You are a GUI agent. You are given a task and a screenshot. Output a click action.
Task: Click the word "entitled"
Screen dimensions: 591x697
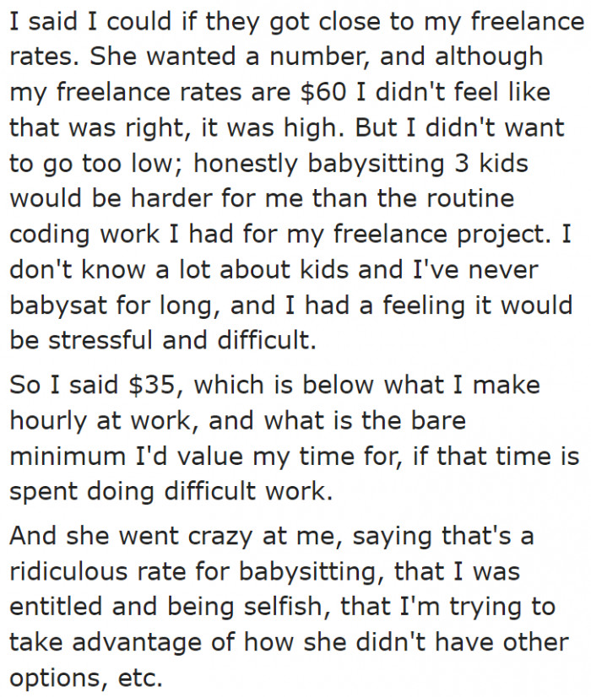54,607
